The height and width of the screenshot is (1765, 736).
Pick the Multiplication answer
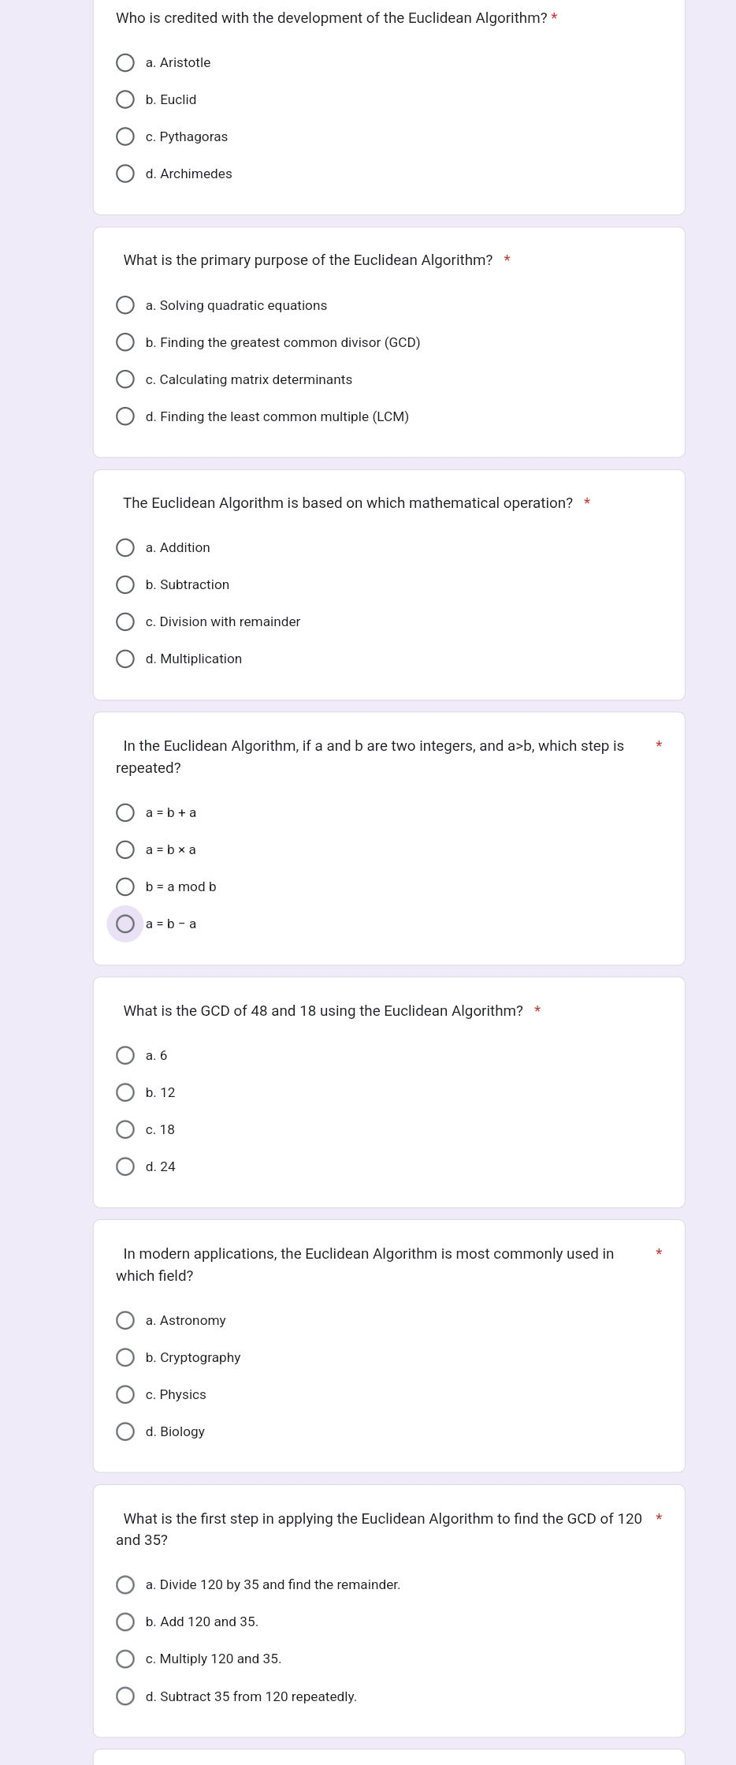[125, 659]
